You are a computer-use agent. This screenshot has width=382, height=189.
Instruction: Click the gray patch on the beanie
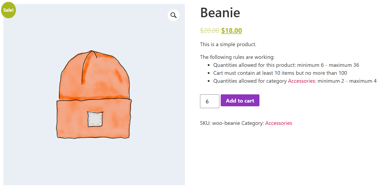coord(95,119)
